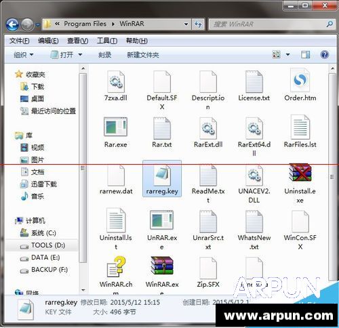The height and width of the screenshot is (328, 339).
Task: Open the help question mark button
Action: (325, 55)
